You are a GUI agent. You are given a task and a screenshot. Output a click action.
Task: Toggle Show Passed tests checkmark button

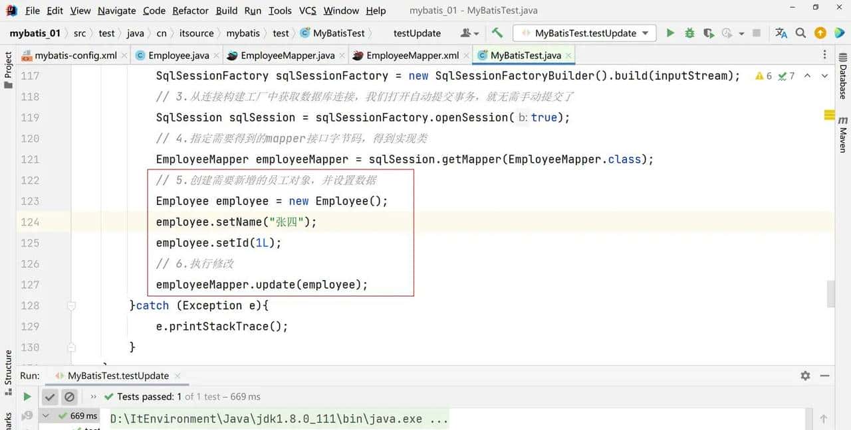tap(50, 397)
